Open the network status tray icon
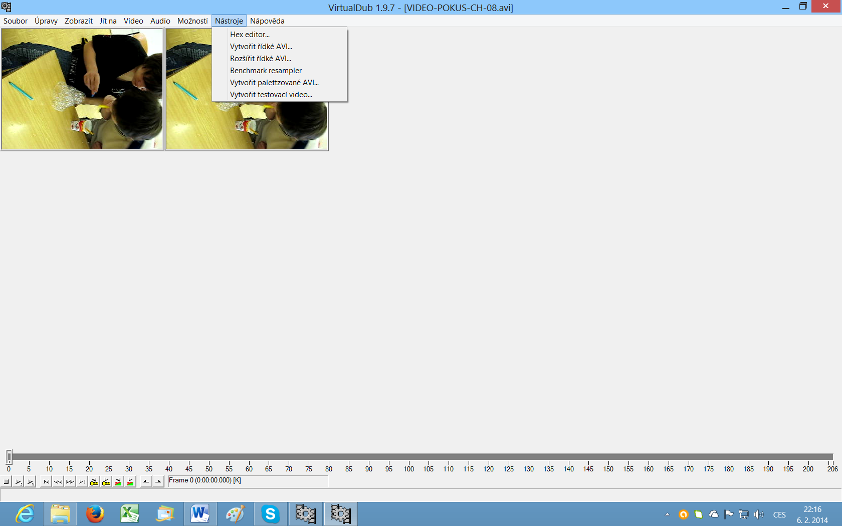This screenshot has height=526, width=842. point(744,514)
